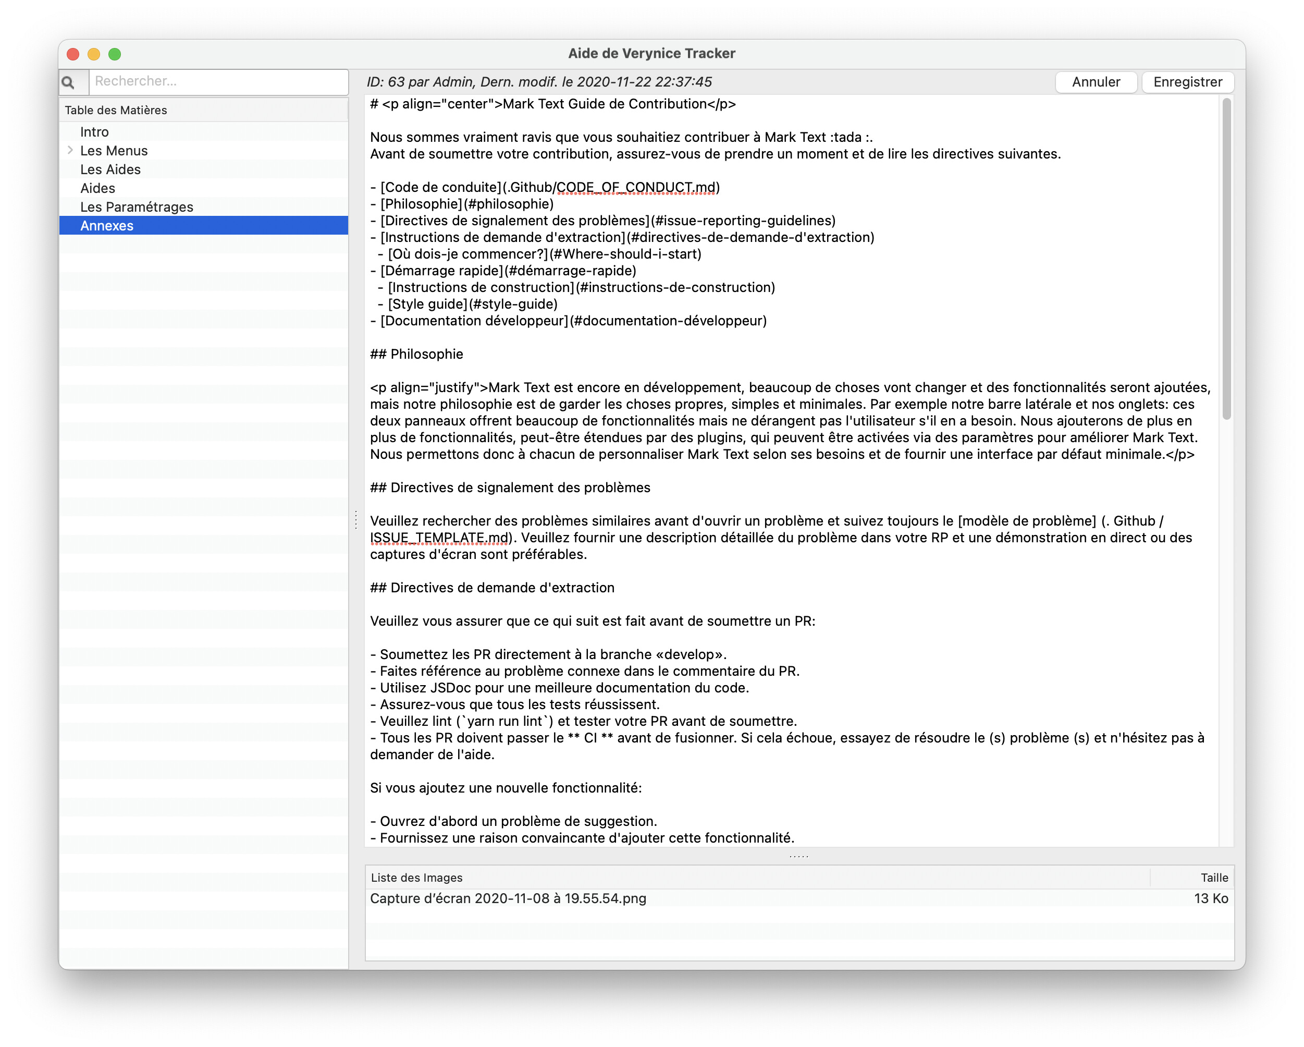
Task: Click the Enregistrer button
Action: (x=1187, y=82)
